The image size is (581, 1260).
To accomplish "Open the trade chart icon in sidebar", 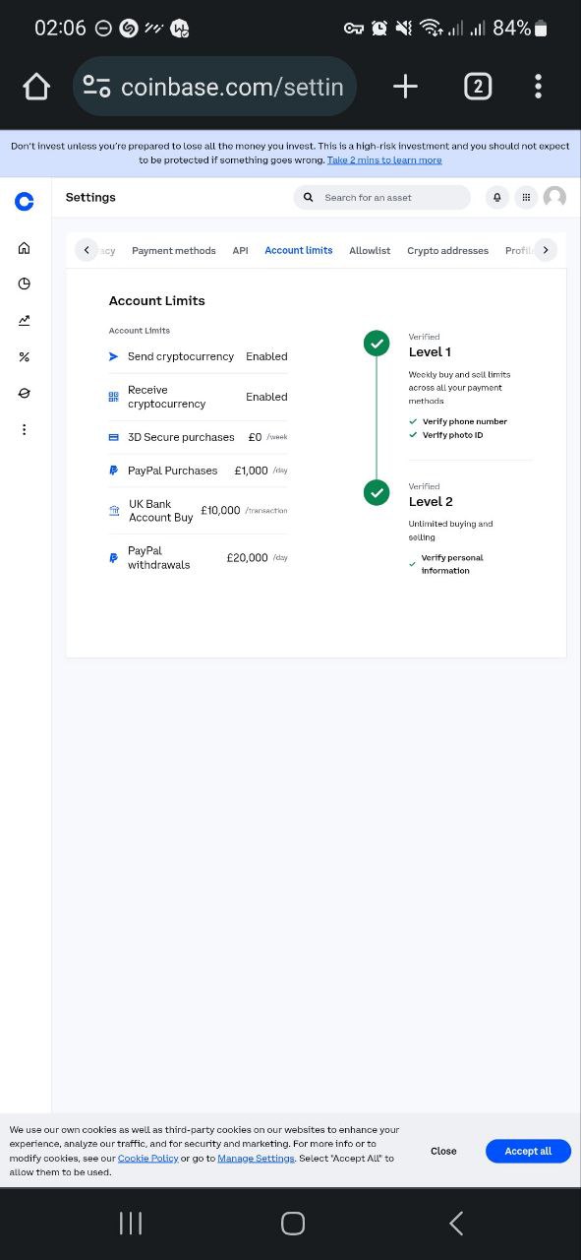I will click(x=25, y=320).
